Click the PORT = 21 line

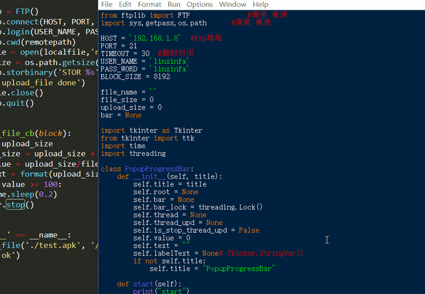119,46
